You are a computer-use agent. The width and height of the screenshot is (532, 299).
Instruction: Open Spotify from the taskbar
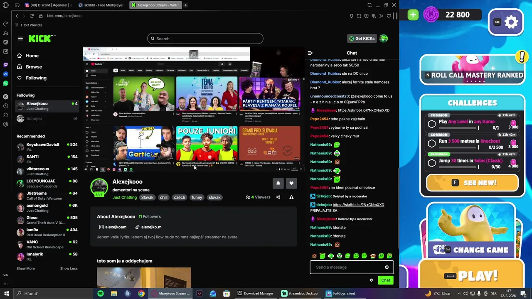[101, 293]
